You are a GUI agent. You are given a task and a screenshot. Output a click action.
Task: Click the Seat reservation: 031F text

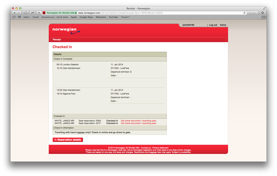90,123
